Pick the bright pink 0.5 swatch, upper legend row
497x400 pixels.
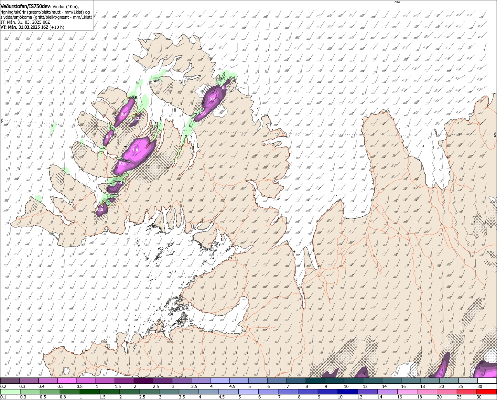(x=67, y=381)
